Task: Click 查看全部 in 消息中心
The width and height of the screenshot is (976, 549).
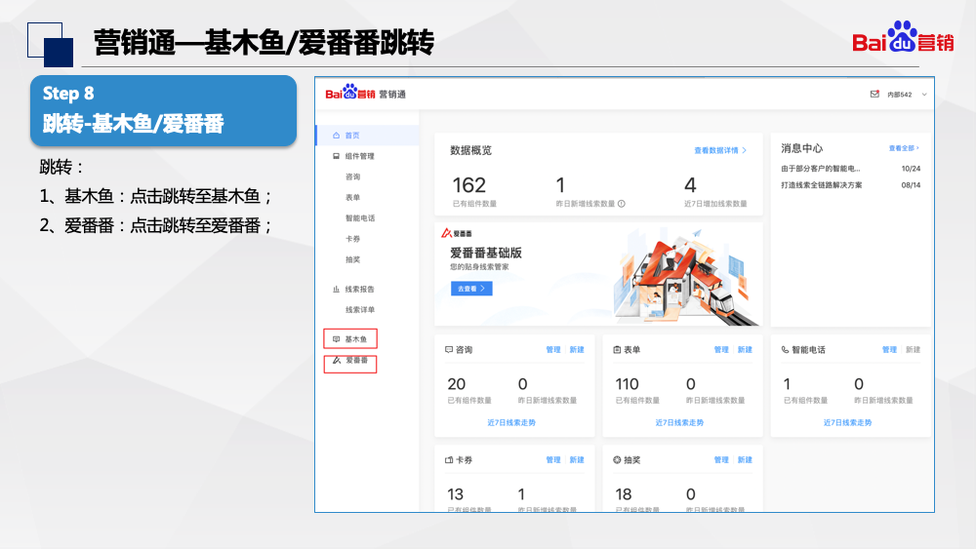Action: 904,148
